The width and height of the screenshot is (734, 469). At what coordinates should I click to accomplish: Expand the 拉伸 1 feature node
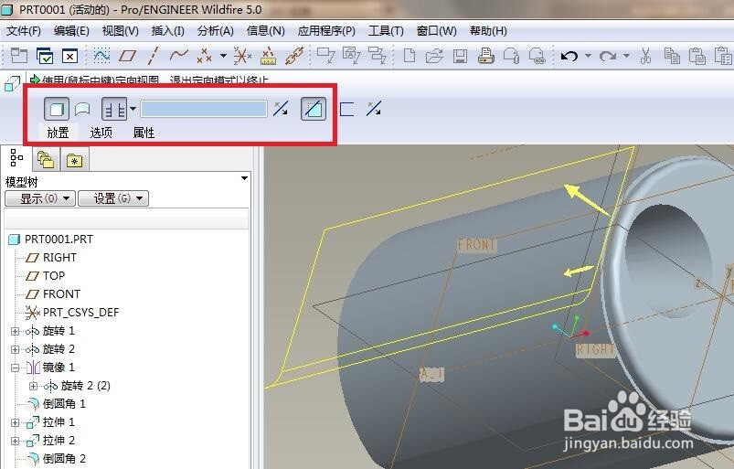15,422
